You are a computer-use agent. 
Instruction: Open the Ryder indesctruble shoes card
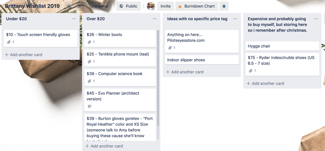[282, 64]
